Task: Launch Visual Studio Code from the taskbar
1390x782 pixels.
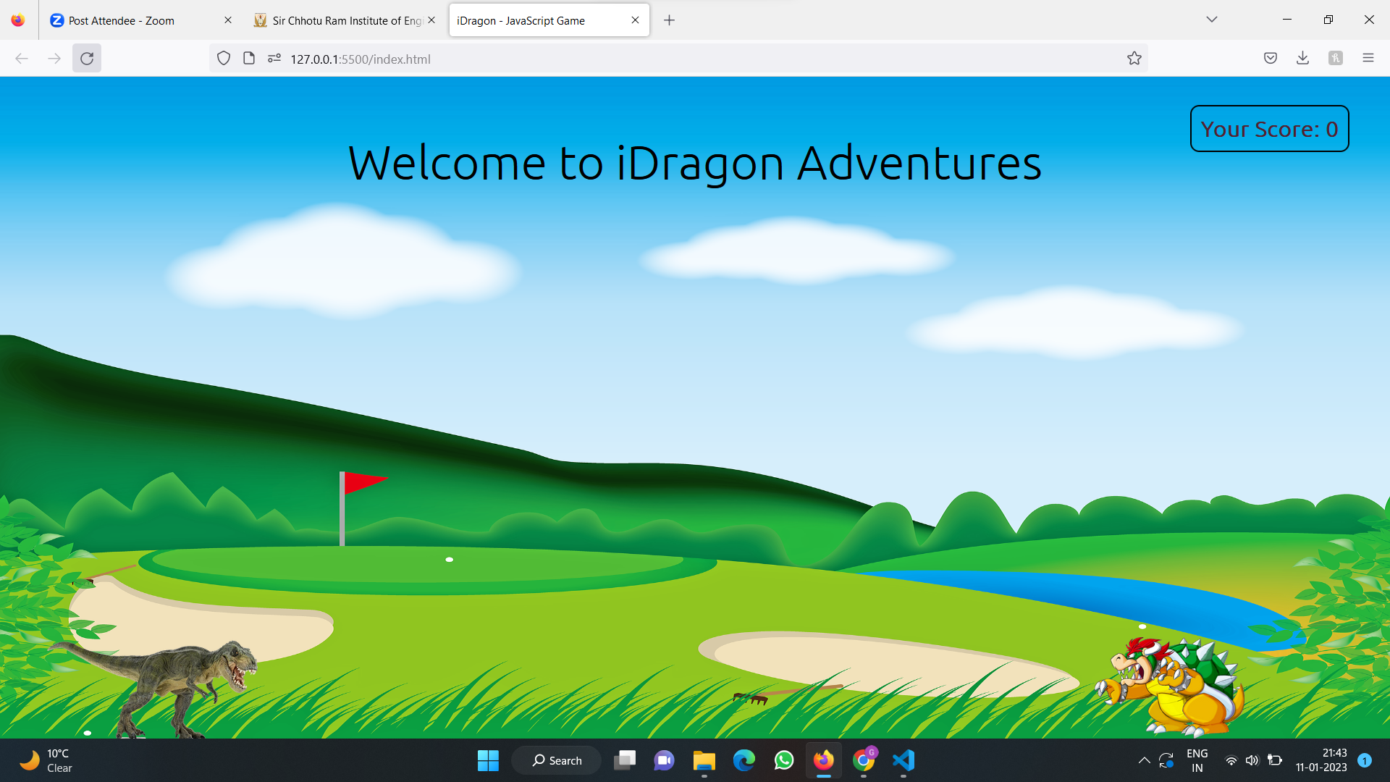Action: coord(903,760)
